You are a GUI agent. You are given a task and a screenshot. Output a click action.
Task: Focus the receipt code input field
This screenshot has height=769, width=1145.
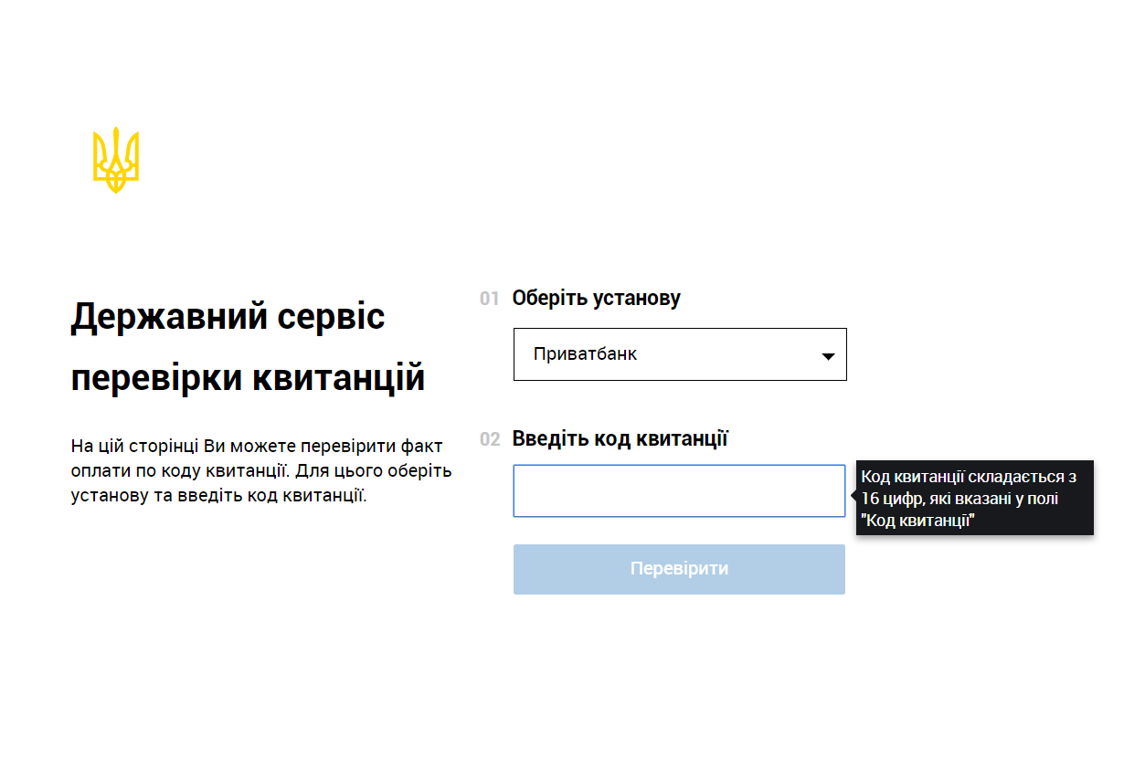pos(678,491)
